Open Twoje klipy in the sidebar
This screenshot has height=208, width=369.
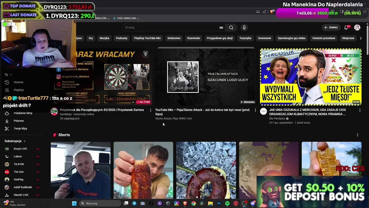(x=22, y=128)
